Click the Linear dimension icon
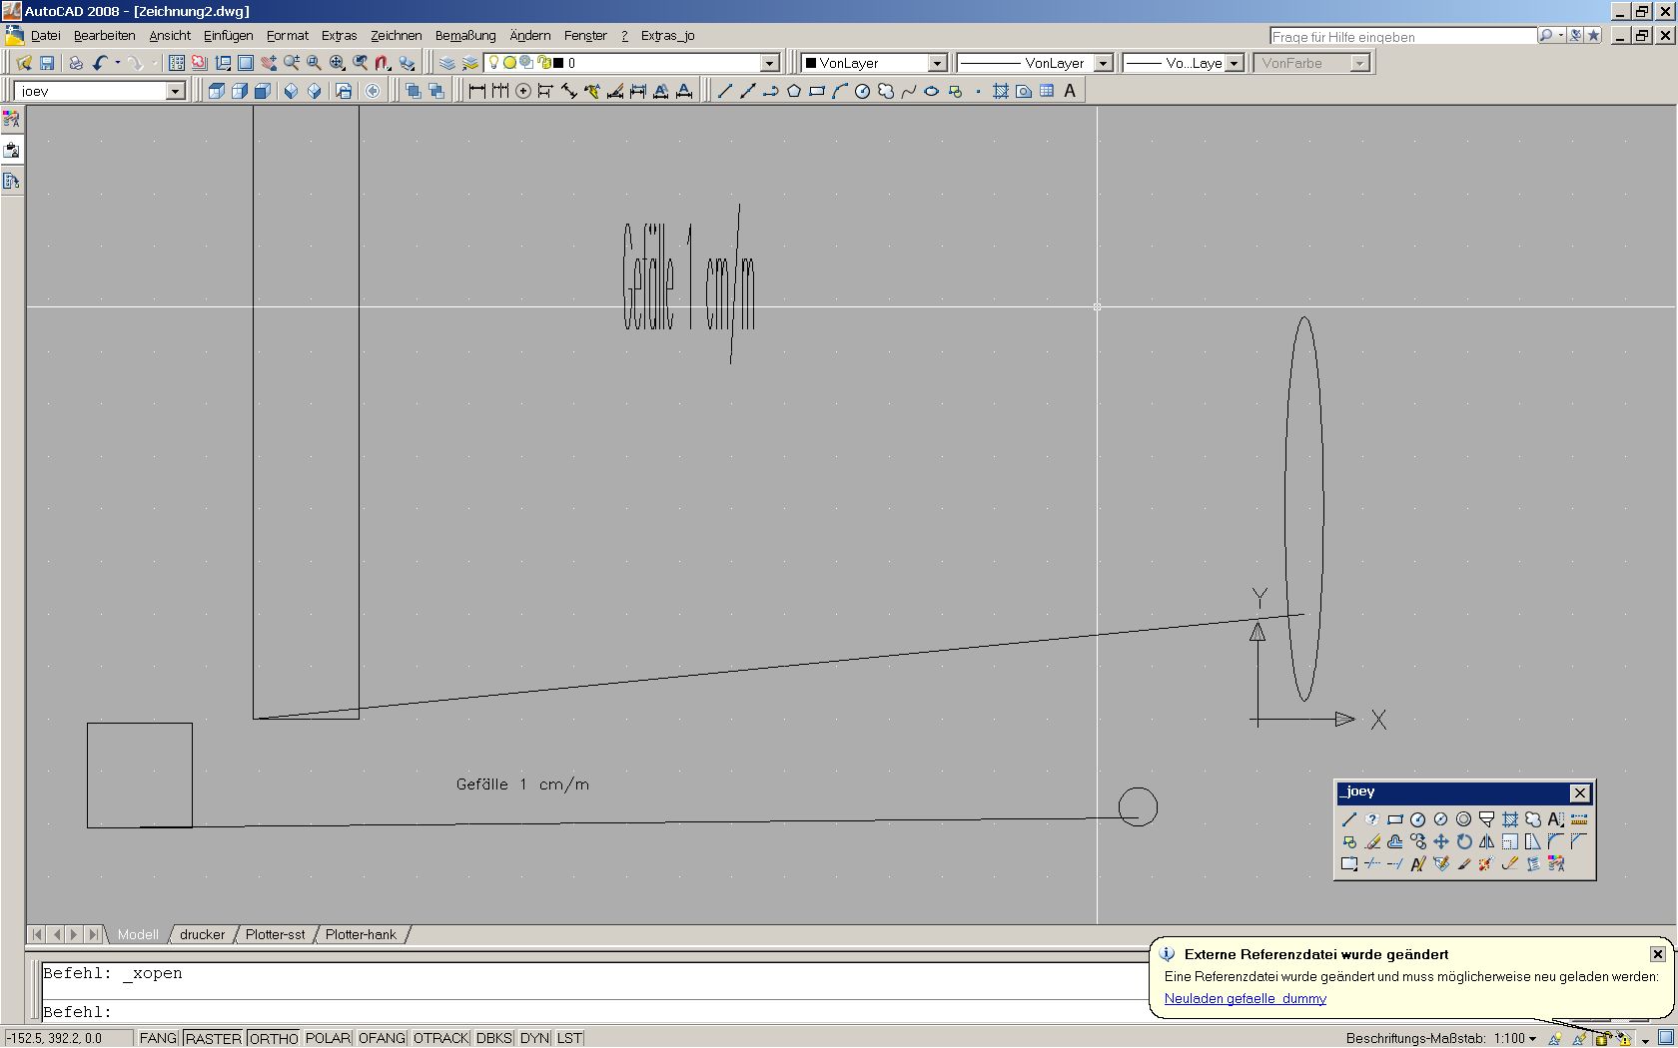Viewport: 1678px width, 1048px height. 477,91
